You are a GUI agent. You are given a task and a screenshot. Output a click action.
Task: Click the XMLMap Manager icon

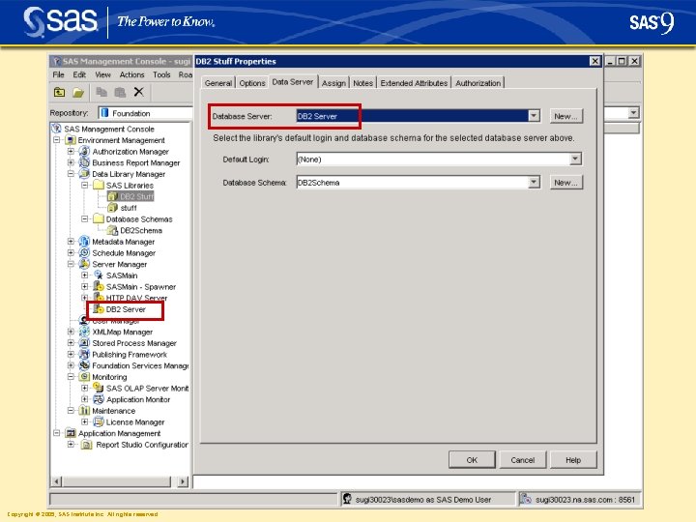(x=84, y=332)
